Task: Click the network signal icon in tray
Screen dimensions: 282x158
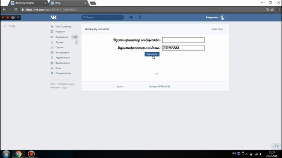Action: [x=256, y=154]
